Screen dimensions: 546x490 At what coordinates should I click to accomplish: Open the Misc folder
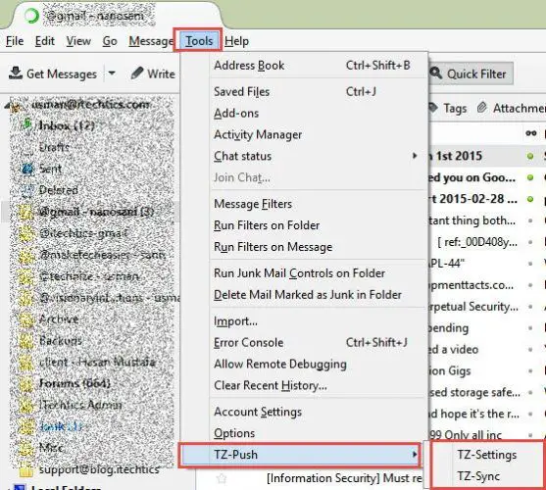click(x=51, y=448)
